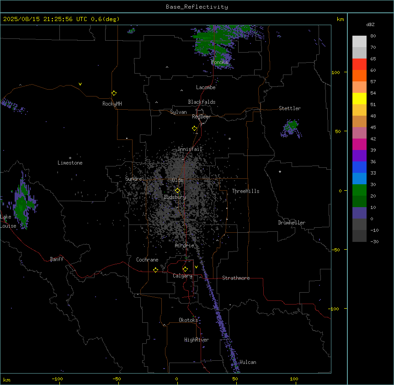Choose the bright green swatch below 30
This screenshot has width=394, height=385.
[x=359, y=190]
